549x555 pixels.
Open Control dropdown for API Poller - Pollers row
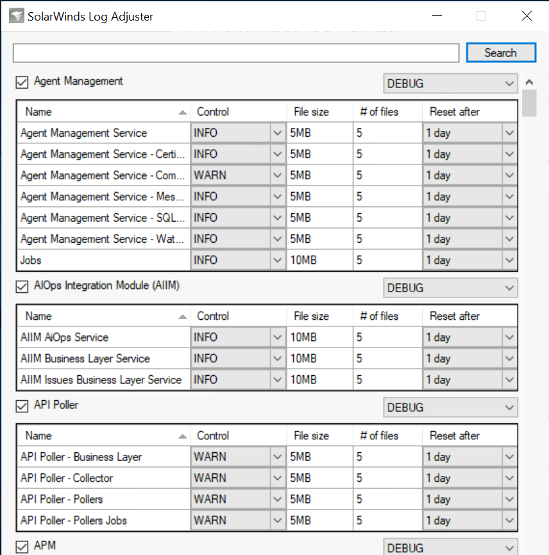238,499
